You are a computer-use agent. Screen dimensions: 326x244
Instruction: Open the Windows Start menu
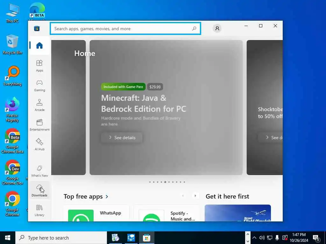8,238
